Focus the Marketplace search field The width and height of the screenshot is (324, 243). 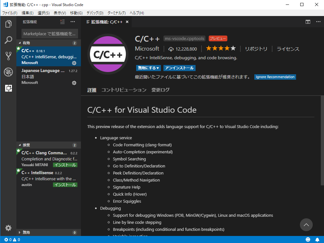[x=49, y=34]
